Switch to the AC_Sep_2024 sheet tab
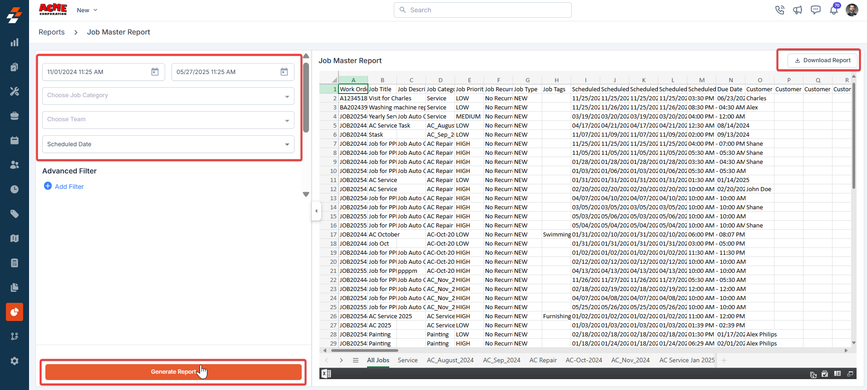The image size is (867, 390). (502, 360)
